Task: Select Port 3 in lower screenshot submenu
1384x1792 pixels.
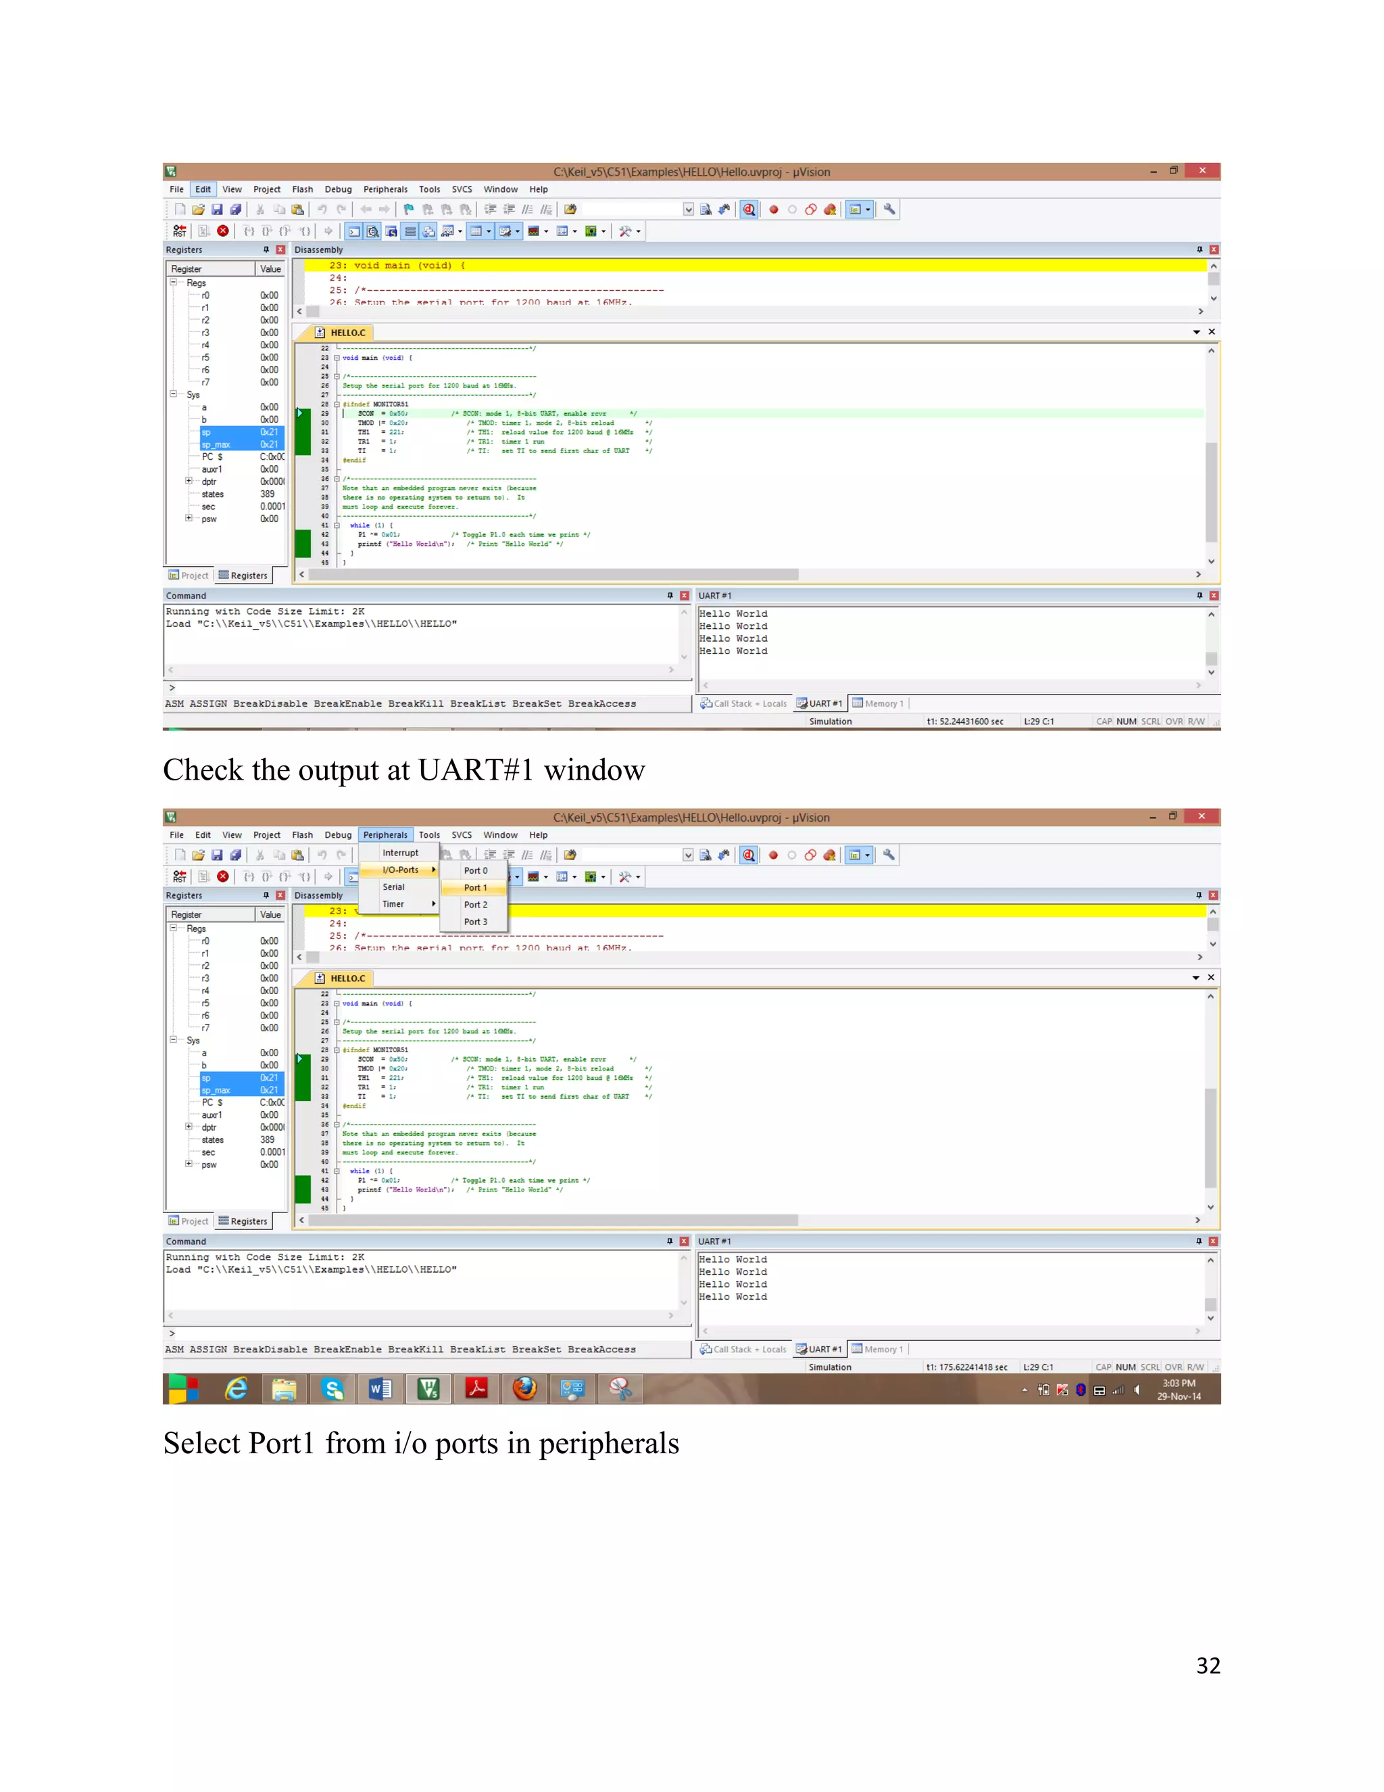Action: coord(474,922)
